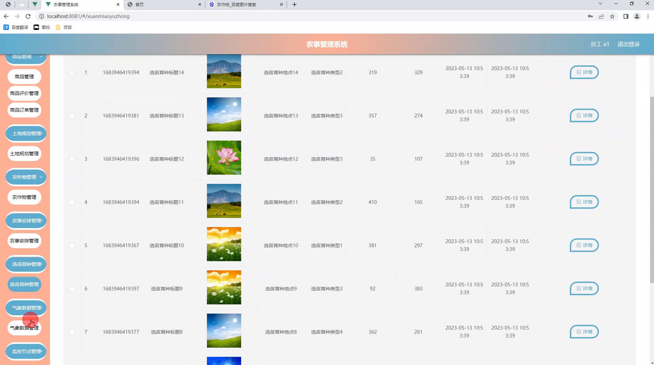Open blue sky thumbnail in row 7
Viewport: 654px width, 365px height.
pos(224,331)
